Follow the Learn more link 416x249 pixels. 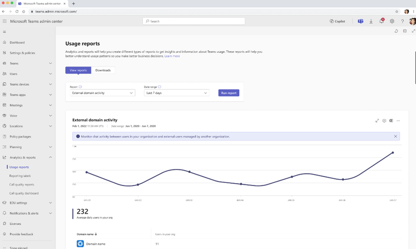[x=172, y=56]
